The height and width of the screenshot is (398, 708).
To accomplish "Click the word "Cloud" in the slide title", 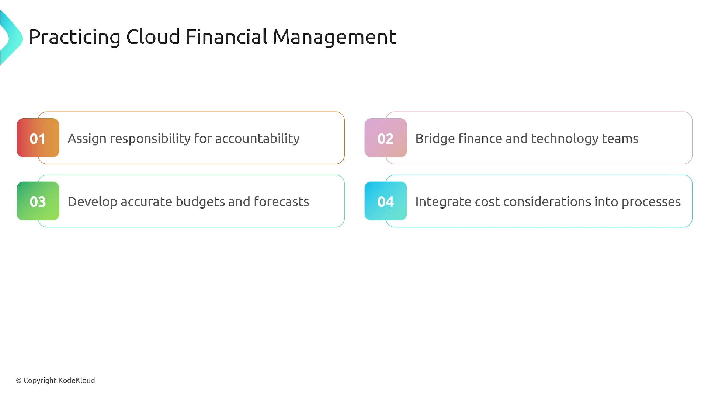I will pyautogui.click(x=153, y=37).
